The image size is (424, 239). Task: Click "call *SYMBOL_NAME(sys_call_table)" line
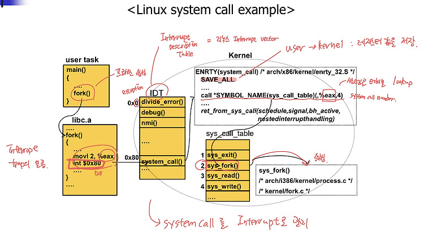[x=272, y=95]
